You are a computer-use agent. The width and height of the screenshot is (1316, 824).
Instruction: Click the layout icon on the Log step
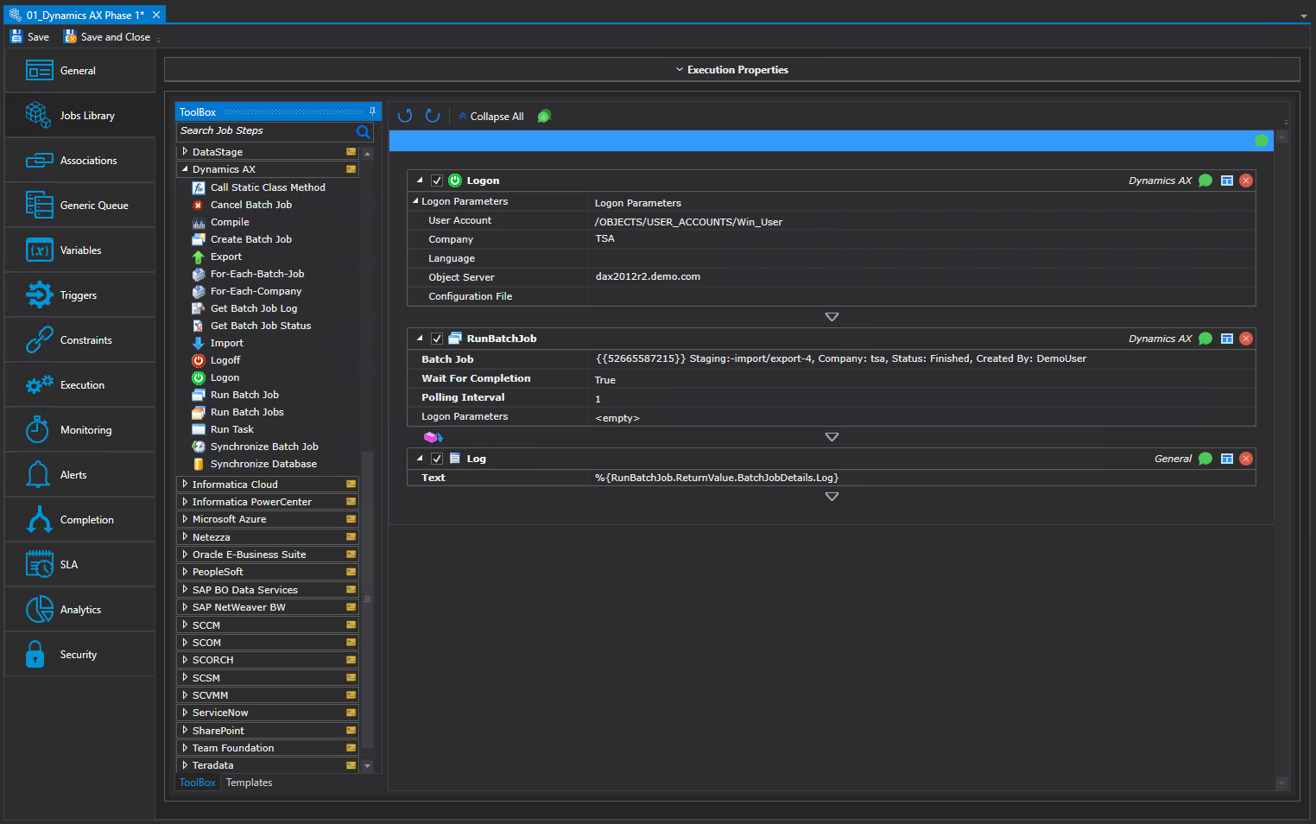pos(1226,459)
